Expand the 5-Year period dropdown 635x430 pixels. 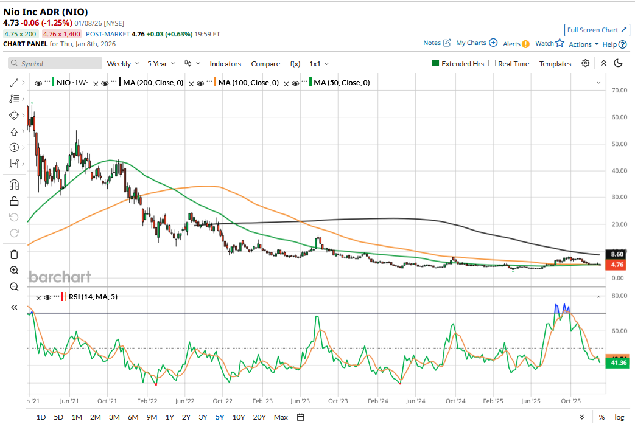point(161,64)
